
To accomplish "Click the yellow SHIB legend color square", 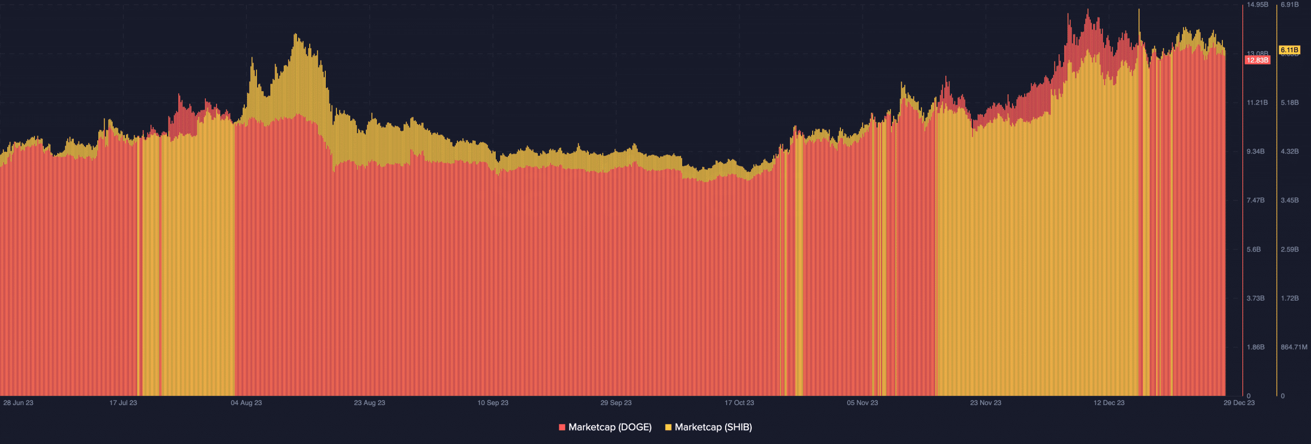I will tap(668, 427).
